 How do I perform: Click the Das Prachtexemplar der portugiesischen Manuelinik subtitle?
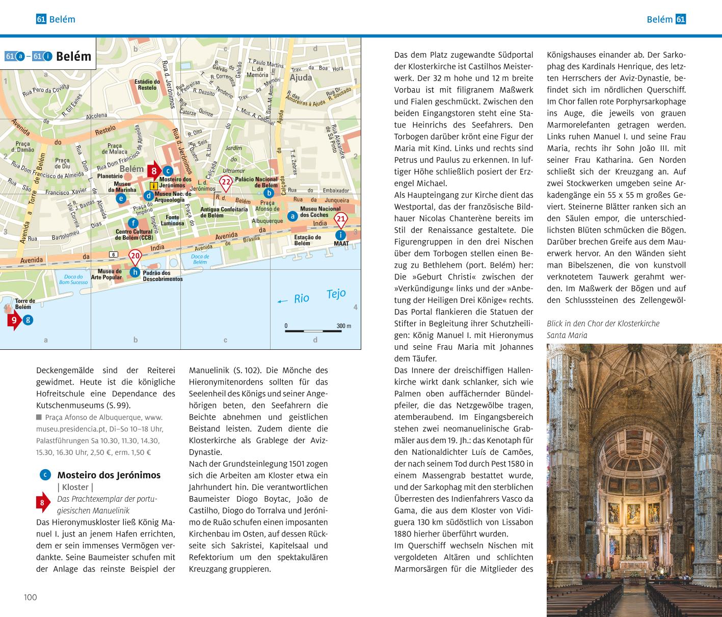click(108, 504)
